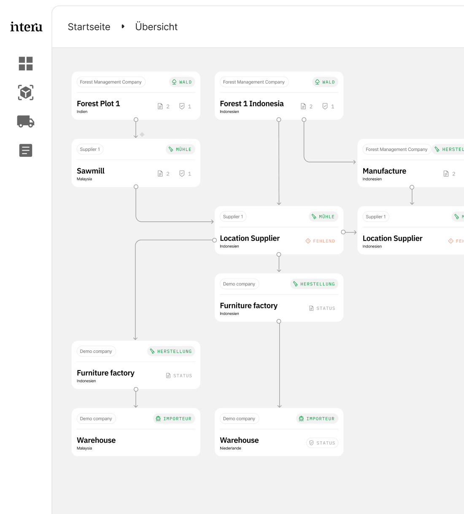Click shield icon on Forest 1 Indonesia card
The height and width of the screenshot is (514, 464).
pos(325,106)
